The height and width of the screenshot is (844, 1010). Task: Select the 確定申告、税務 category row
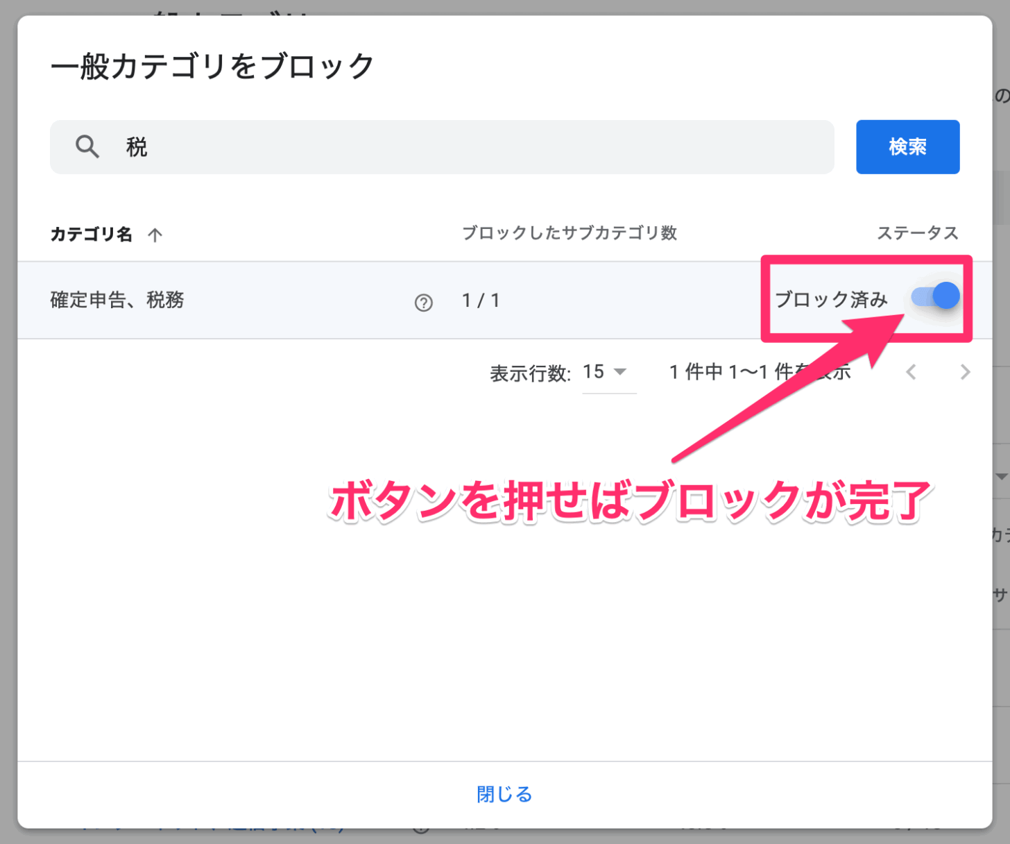point(504,301)
